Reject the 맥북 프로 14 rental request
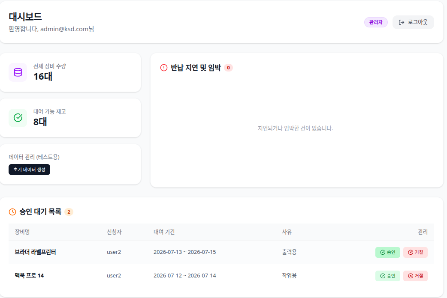The width and height of the screenshot is (447, 298). (x=415, y=276)
